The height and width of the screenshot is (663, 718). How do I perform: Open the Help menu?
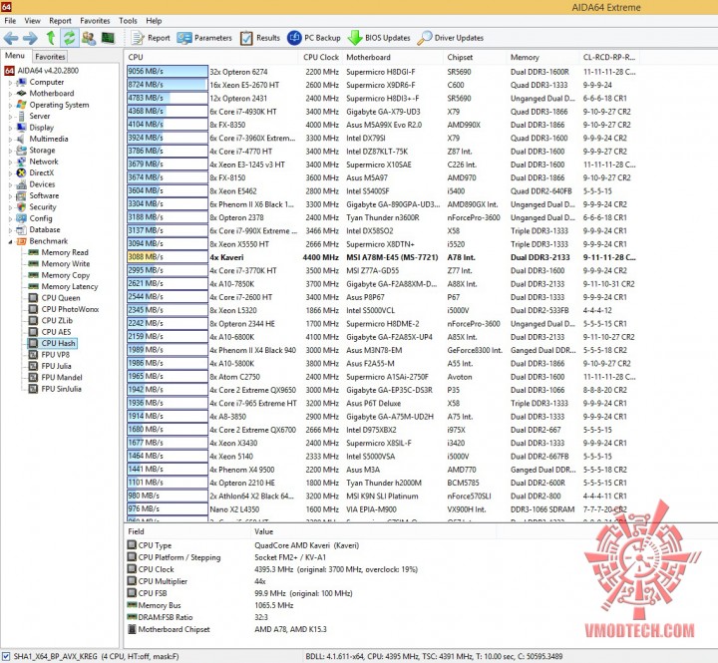click(x=154, y=21)
